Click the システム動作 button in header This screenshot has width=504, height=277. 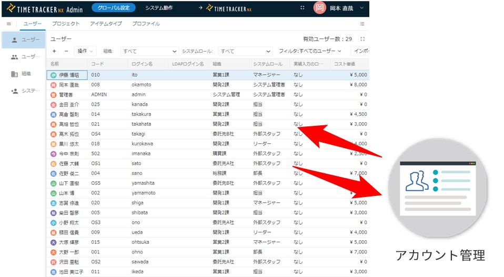[158, 8]
